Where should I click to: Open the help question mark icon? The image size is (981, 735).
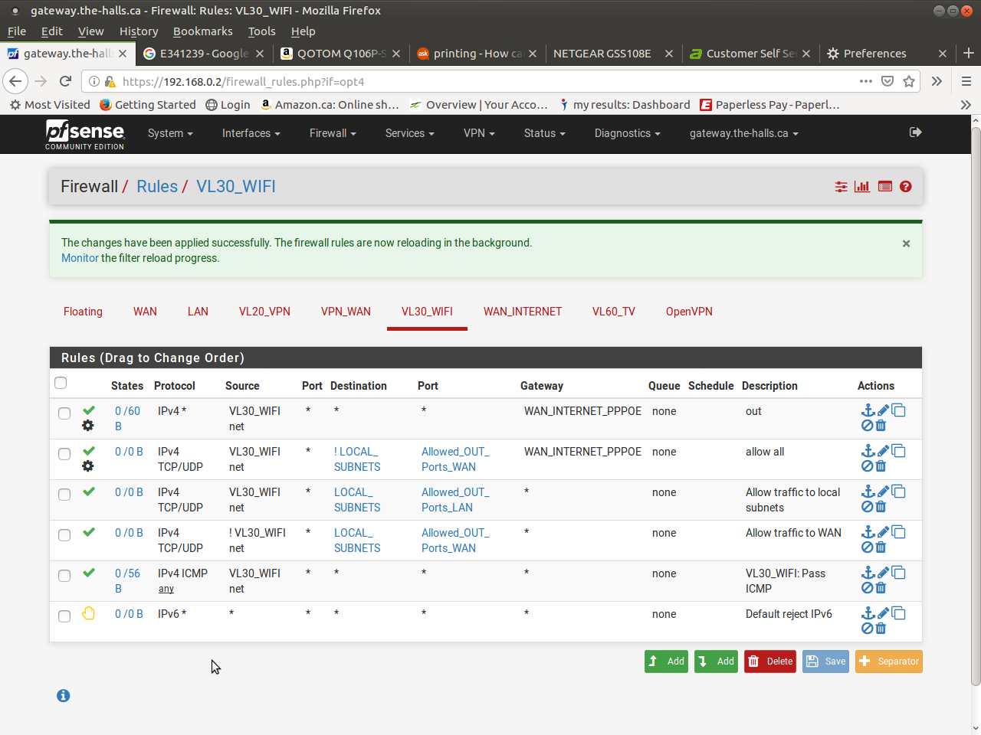point(906,187)
